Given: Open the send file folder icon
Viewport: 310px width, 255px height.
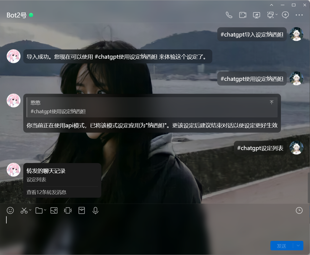Looking at the screenshot, I should tap(39, 210).
